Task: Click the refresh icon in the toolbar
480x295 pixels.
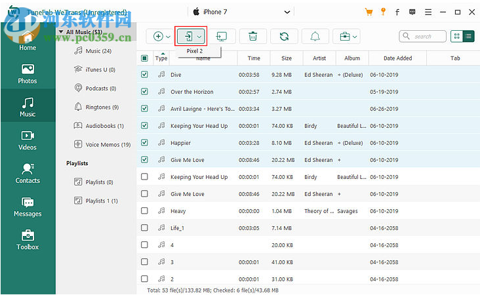Action: coord(284,37)
